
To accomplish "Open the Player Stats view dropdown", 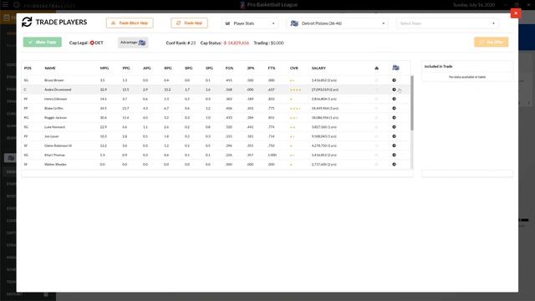I will pyautogui.click(x=250, y=23).
